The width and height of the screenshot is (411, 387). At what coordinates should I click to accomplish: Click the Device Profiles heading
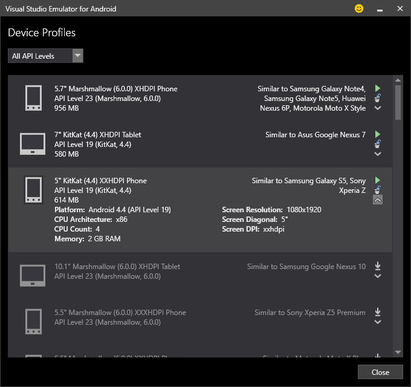(42, 33)
